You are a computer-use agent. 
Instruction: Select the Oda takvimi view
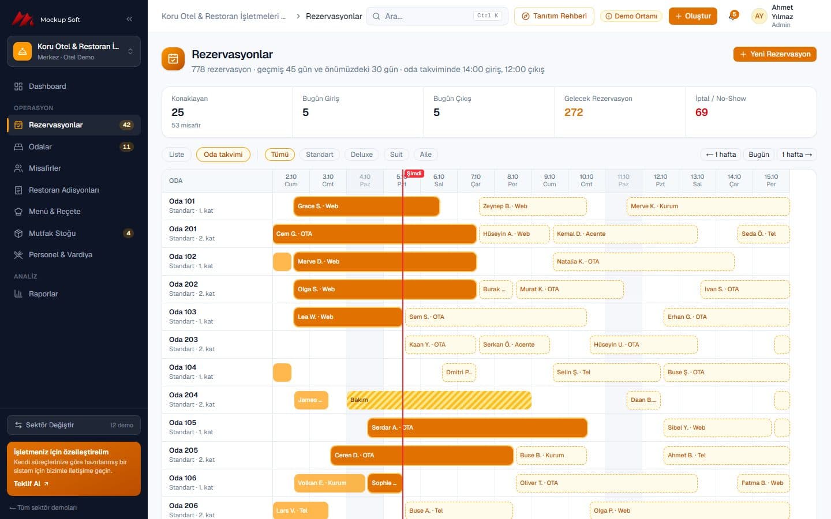pos(223,155)
